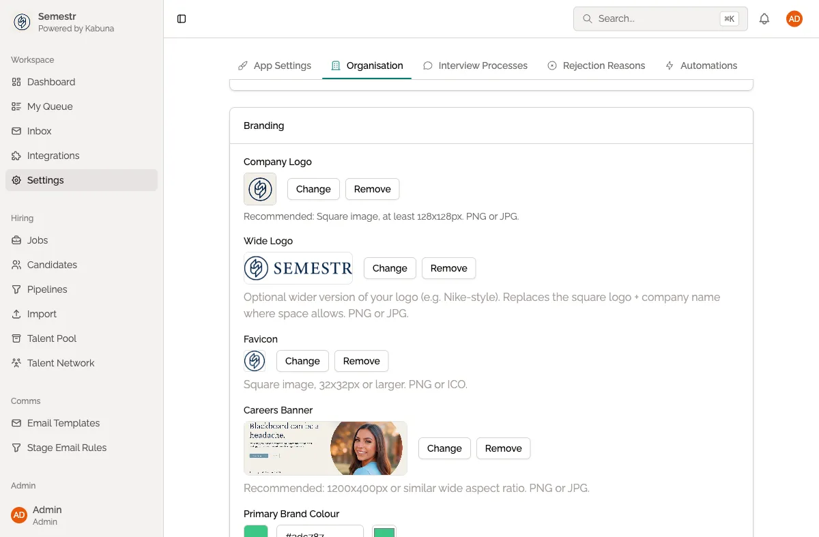
Task: Switch to the App Settings tab
Action: (x=274, y=66)
